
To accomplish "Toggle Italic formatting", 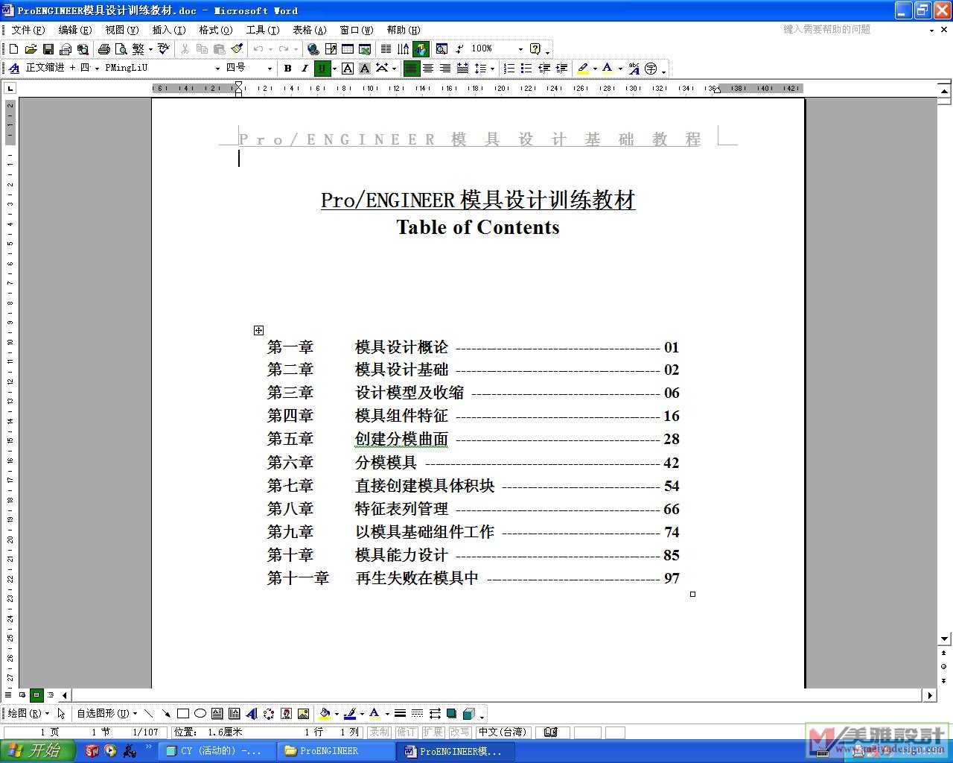I will coord(305,69).
